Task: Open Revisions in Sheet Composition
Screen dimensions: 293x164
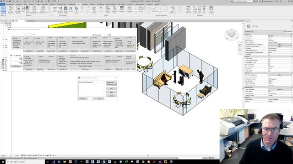Action: coord(155,9)
